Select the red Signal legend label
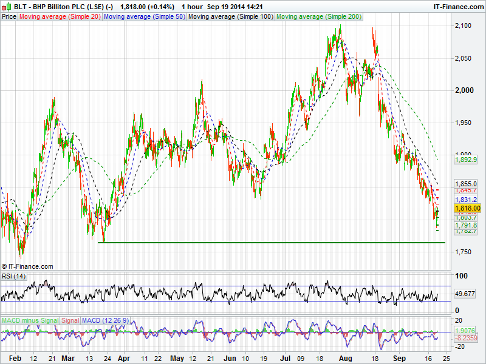The image size is (486, 364). pyautogui.click(x=70, y=320)
